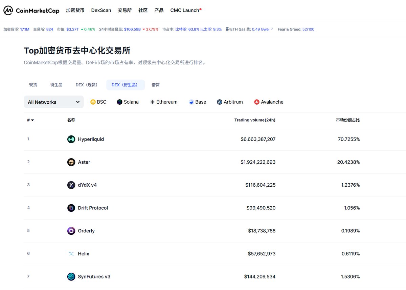406x290 pixels.
Task: Filter by Ethereum network label
Action: click(x=167, y=102)
